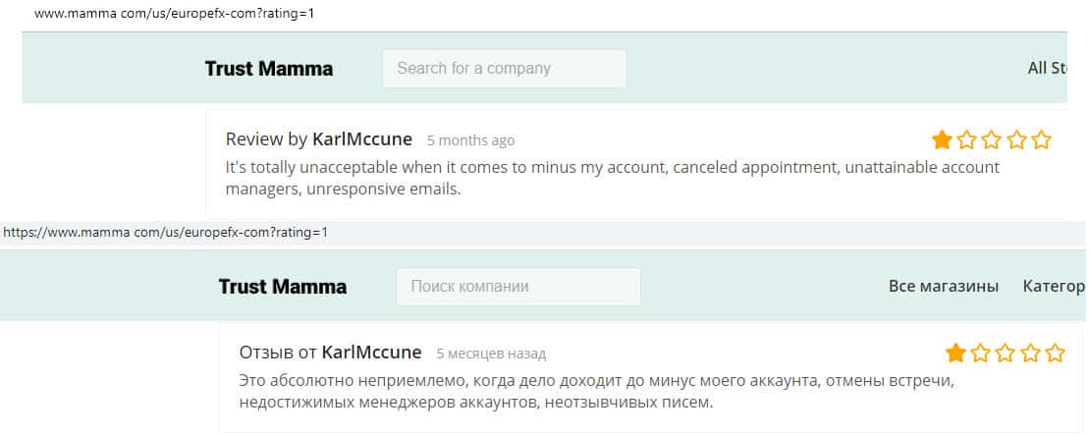
Task: Click the Trust Mamma logo in the Russian header
Action: [282, 287]
